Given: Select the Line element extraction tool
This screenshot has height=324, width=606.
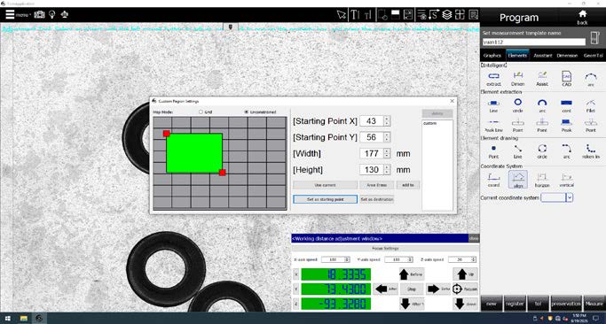Looking at the screenshot, I should pos(493,105).
